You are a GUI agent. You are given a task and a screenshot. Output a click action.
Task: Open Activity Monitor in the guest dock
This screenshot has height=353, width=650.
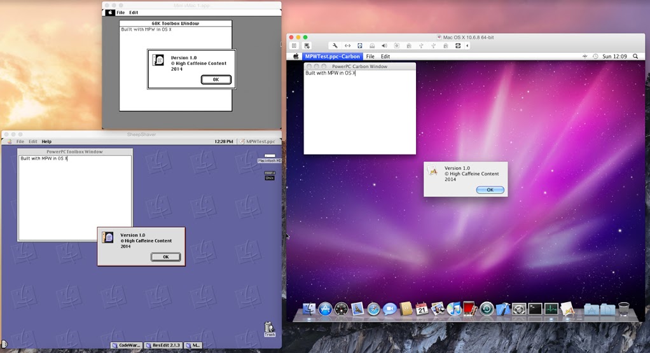point(551,309)
